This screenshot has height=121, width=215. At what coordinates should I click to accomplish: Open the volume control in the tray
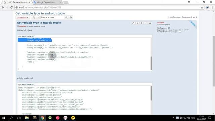tap(181, 118)
